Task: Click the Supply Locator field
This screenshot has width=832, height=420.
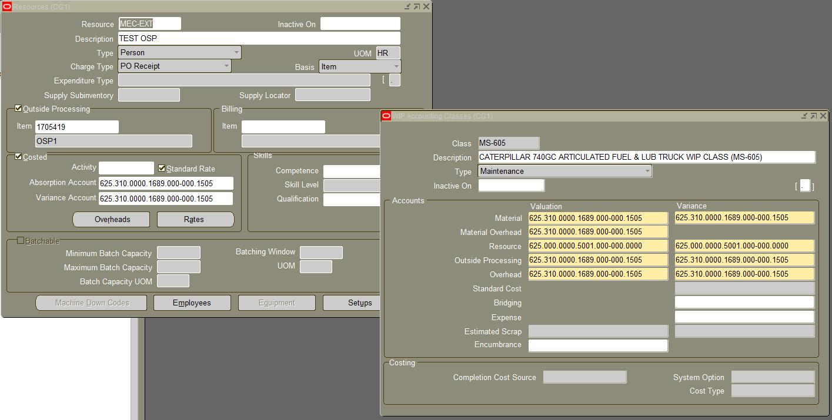Action: tap(333, 95)
